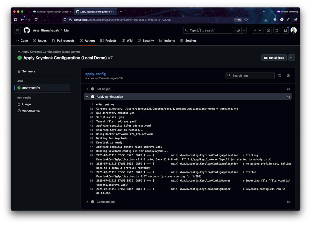Open the site security padlock info
311x225 pixels.
(x=70, y=20)
